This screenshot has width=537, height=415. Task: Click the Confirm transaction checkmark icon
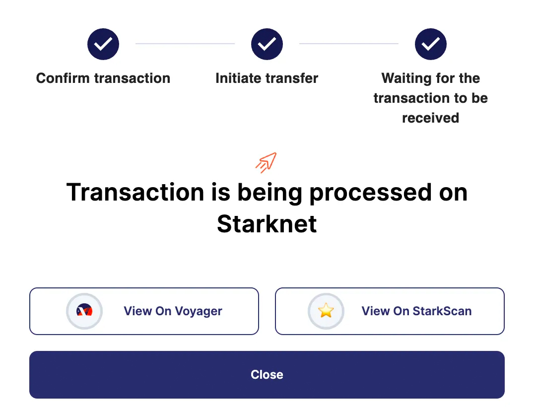click(103, 44)
